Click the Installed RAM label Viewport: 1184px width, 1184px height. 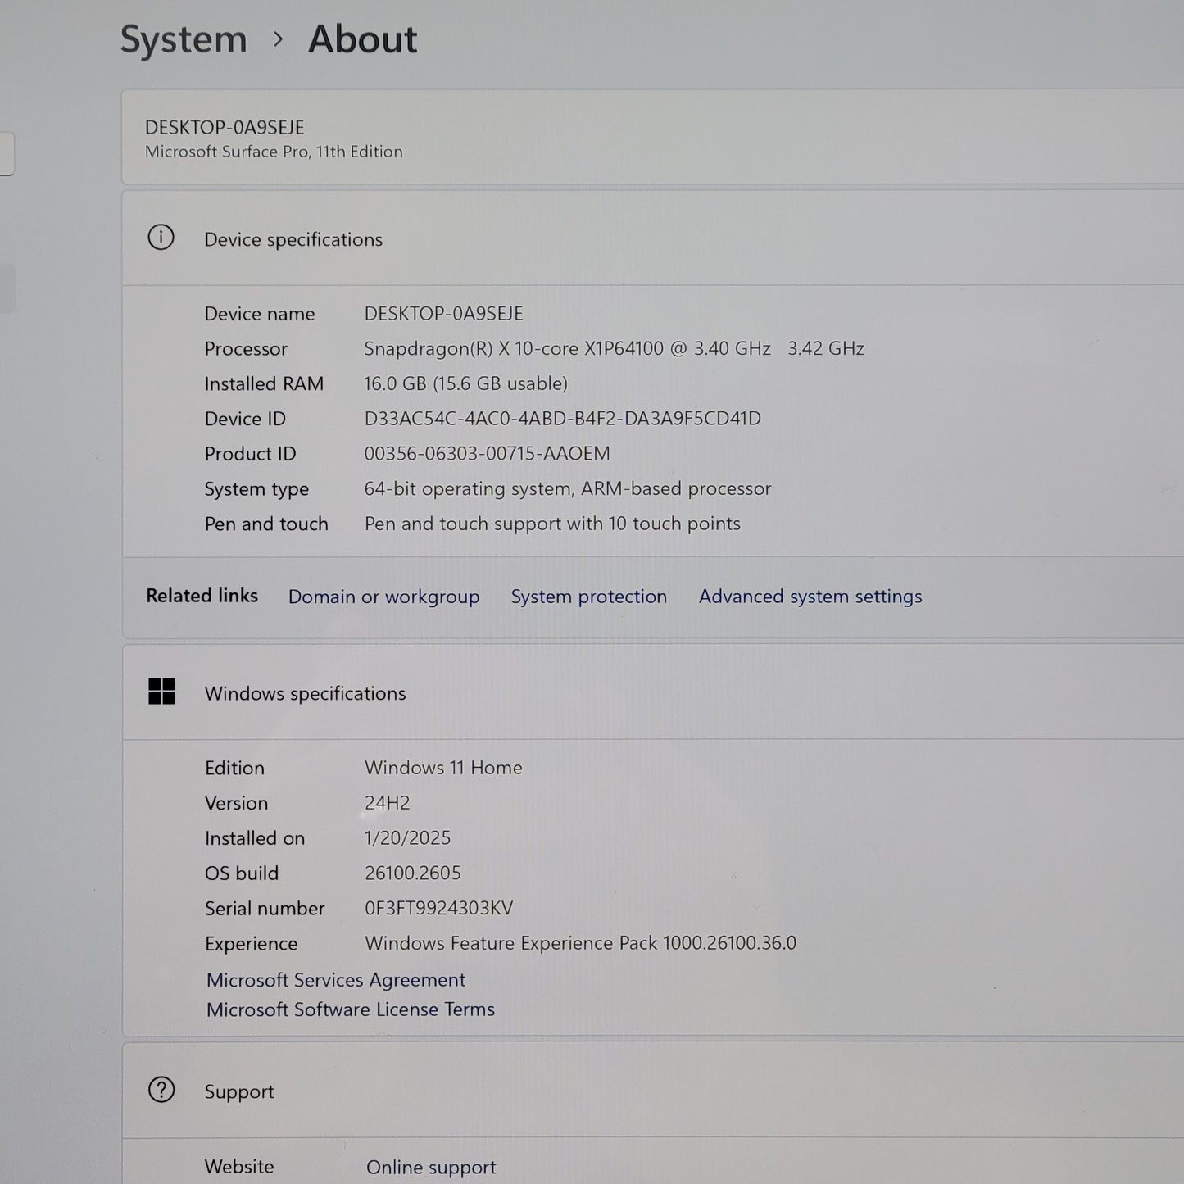(x=264, y=383)
